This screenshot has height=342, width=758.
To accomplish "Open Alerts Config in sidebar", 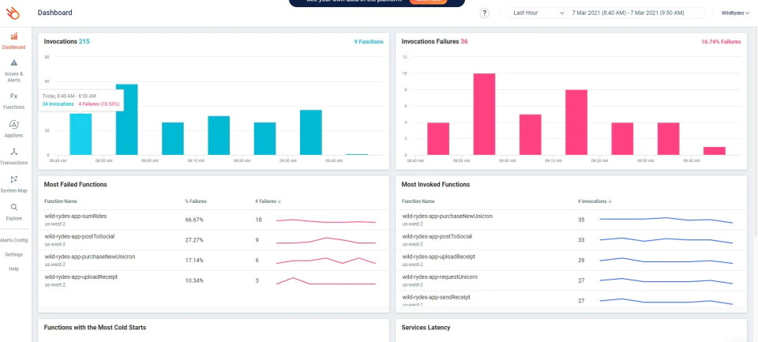I will coord(13,240).
